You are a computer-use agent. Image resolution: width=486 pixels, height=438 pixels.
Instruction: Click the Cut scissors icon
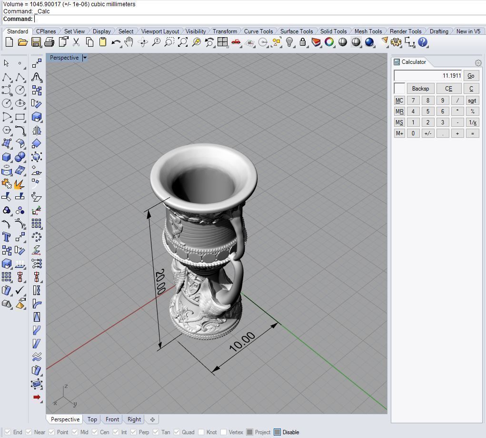pyautogui.click(x=76, y=42)
